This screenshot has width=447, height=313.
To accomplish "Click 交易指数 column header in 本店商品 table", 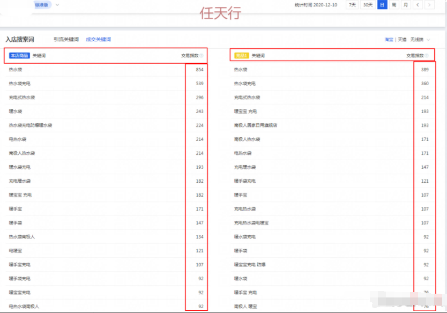I will [x=190, y=56].
